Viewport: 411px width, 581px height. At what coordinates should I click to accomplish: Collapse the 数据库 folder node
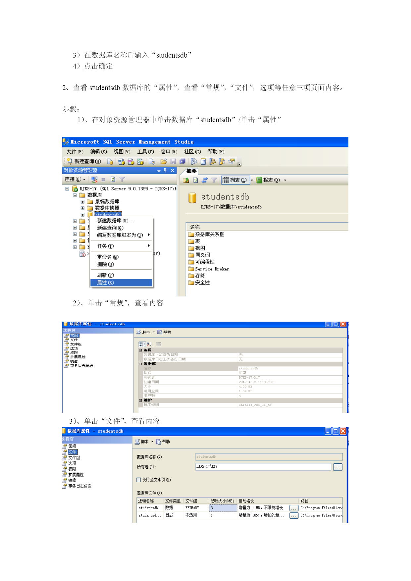[x=75, y=195]
